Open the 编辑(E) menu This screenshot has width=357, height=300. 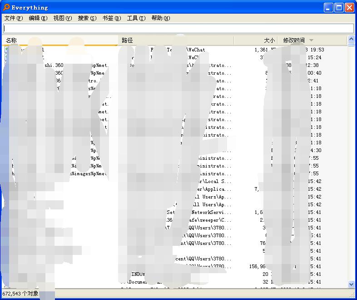pyautogui.click(x=38, y=18)
